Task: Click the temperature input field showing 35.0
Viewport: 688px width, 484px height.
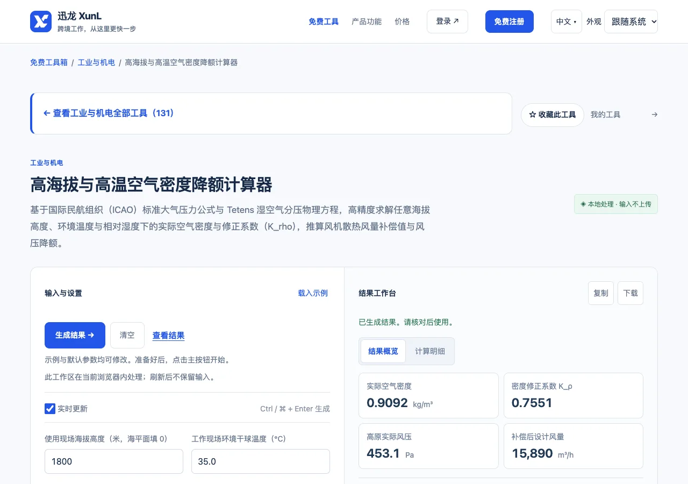Action: click(x=261, y=461)
